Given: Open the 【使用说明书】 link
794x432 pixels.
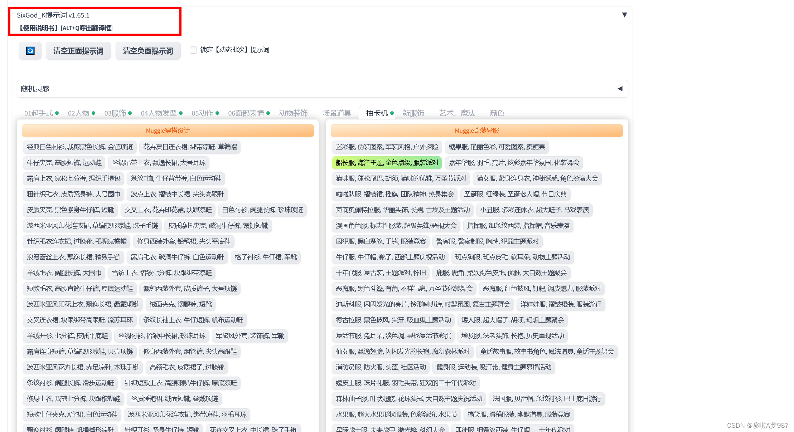Looking at the screenshot, I should pos(39,28).
